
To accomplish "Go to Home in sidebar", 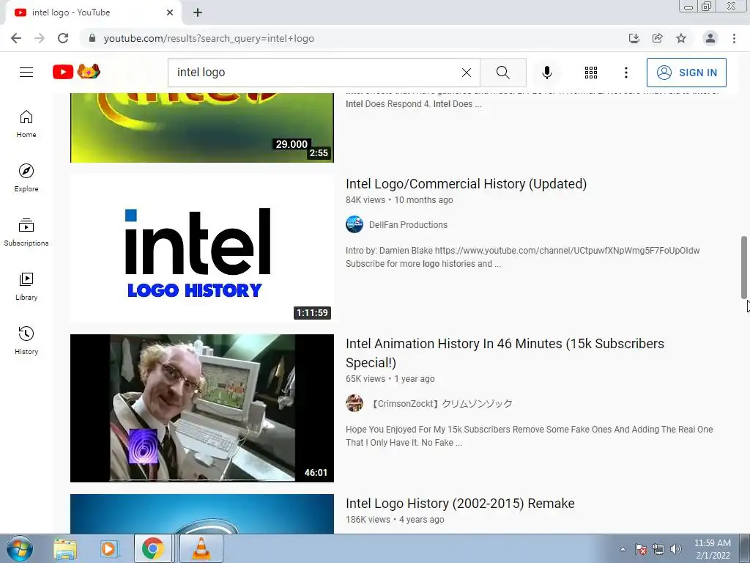I will (26, 124).
